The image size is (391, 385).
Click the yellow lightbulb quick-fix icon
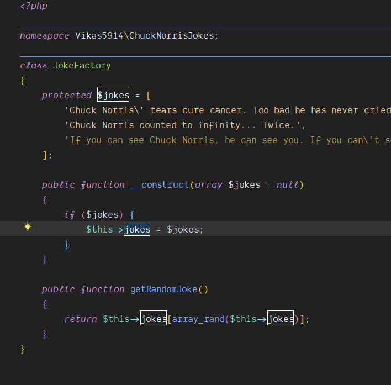click(28, 227)
